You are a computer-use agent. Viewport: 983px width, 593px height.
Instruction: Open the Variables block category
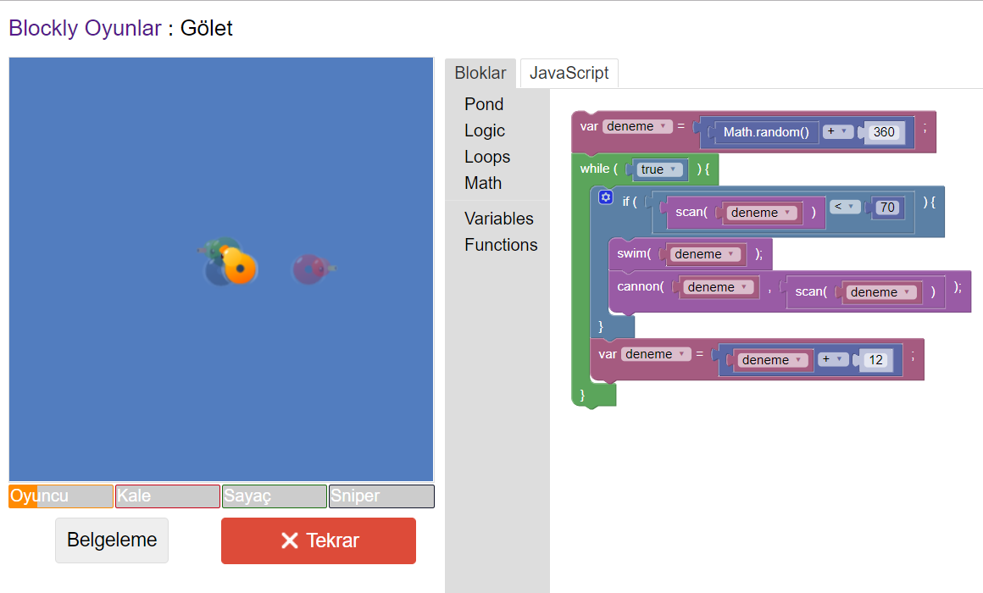point(498,219)
